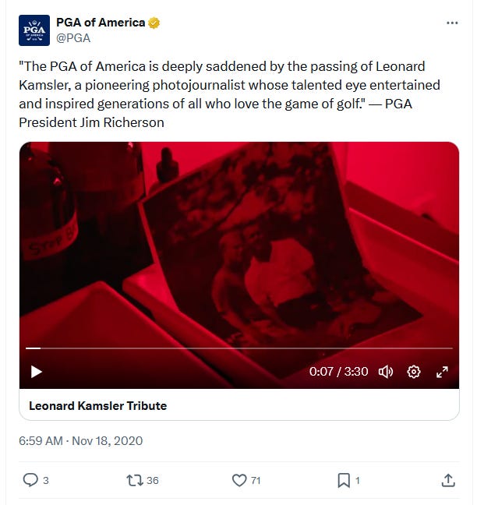
Task: Expand the video to fullscreen
Action: tap(442, 372)
